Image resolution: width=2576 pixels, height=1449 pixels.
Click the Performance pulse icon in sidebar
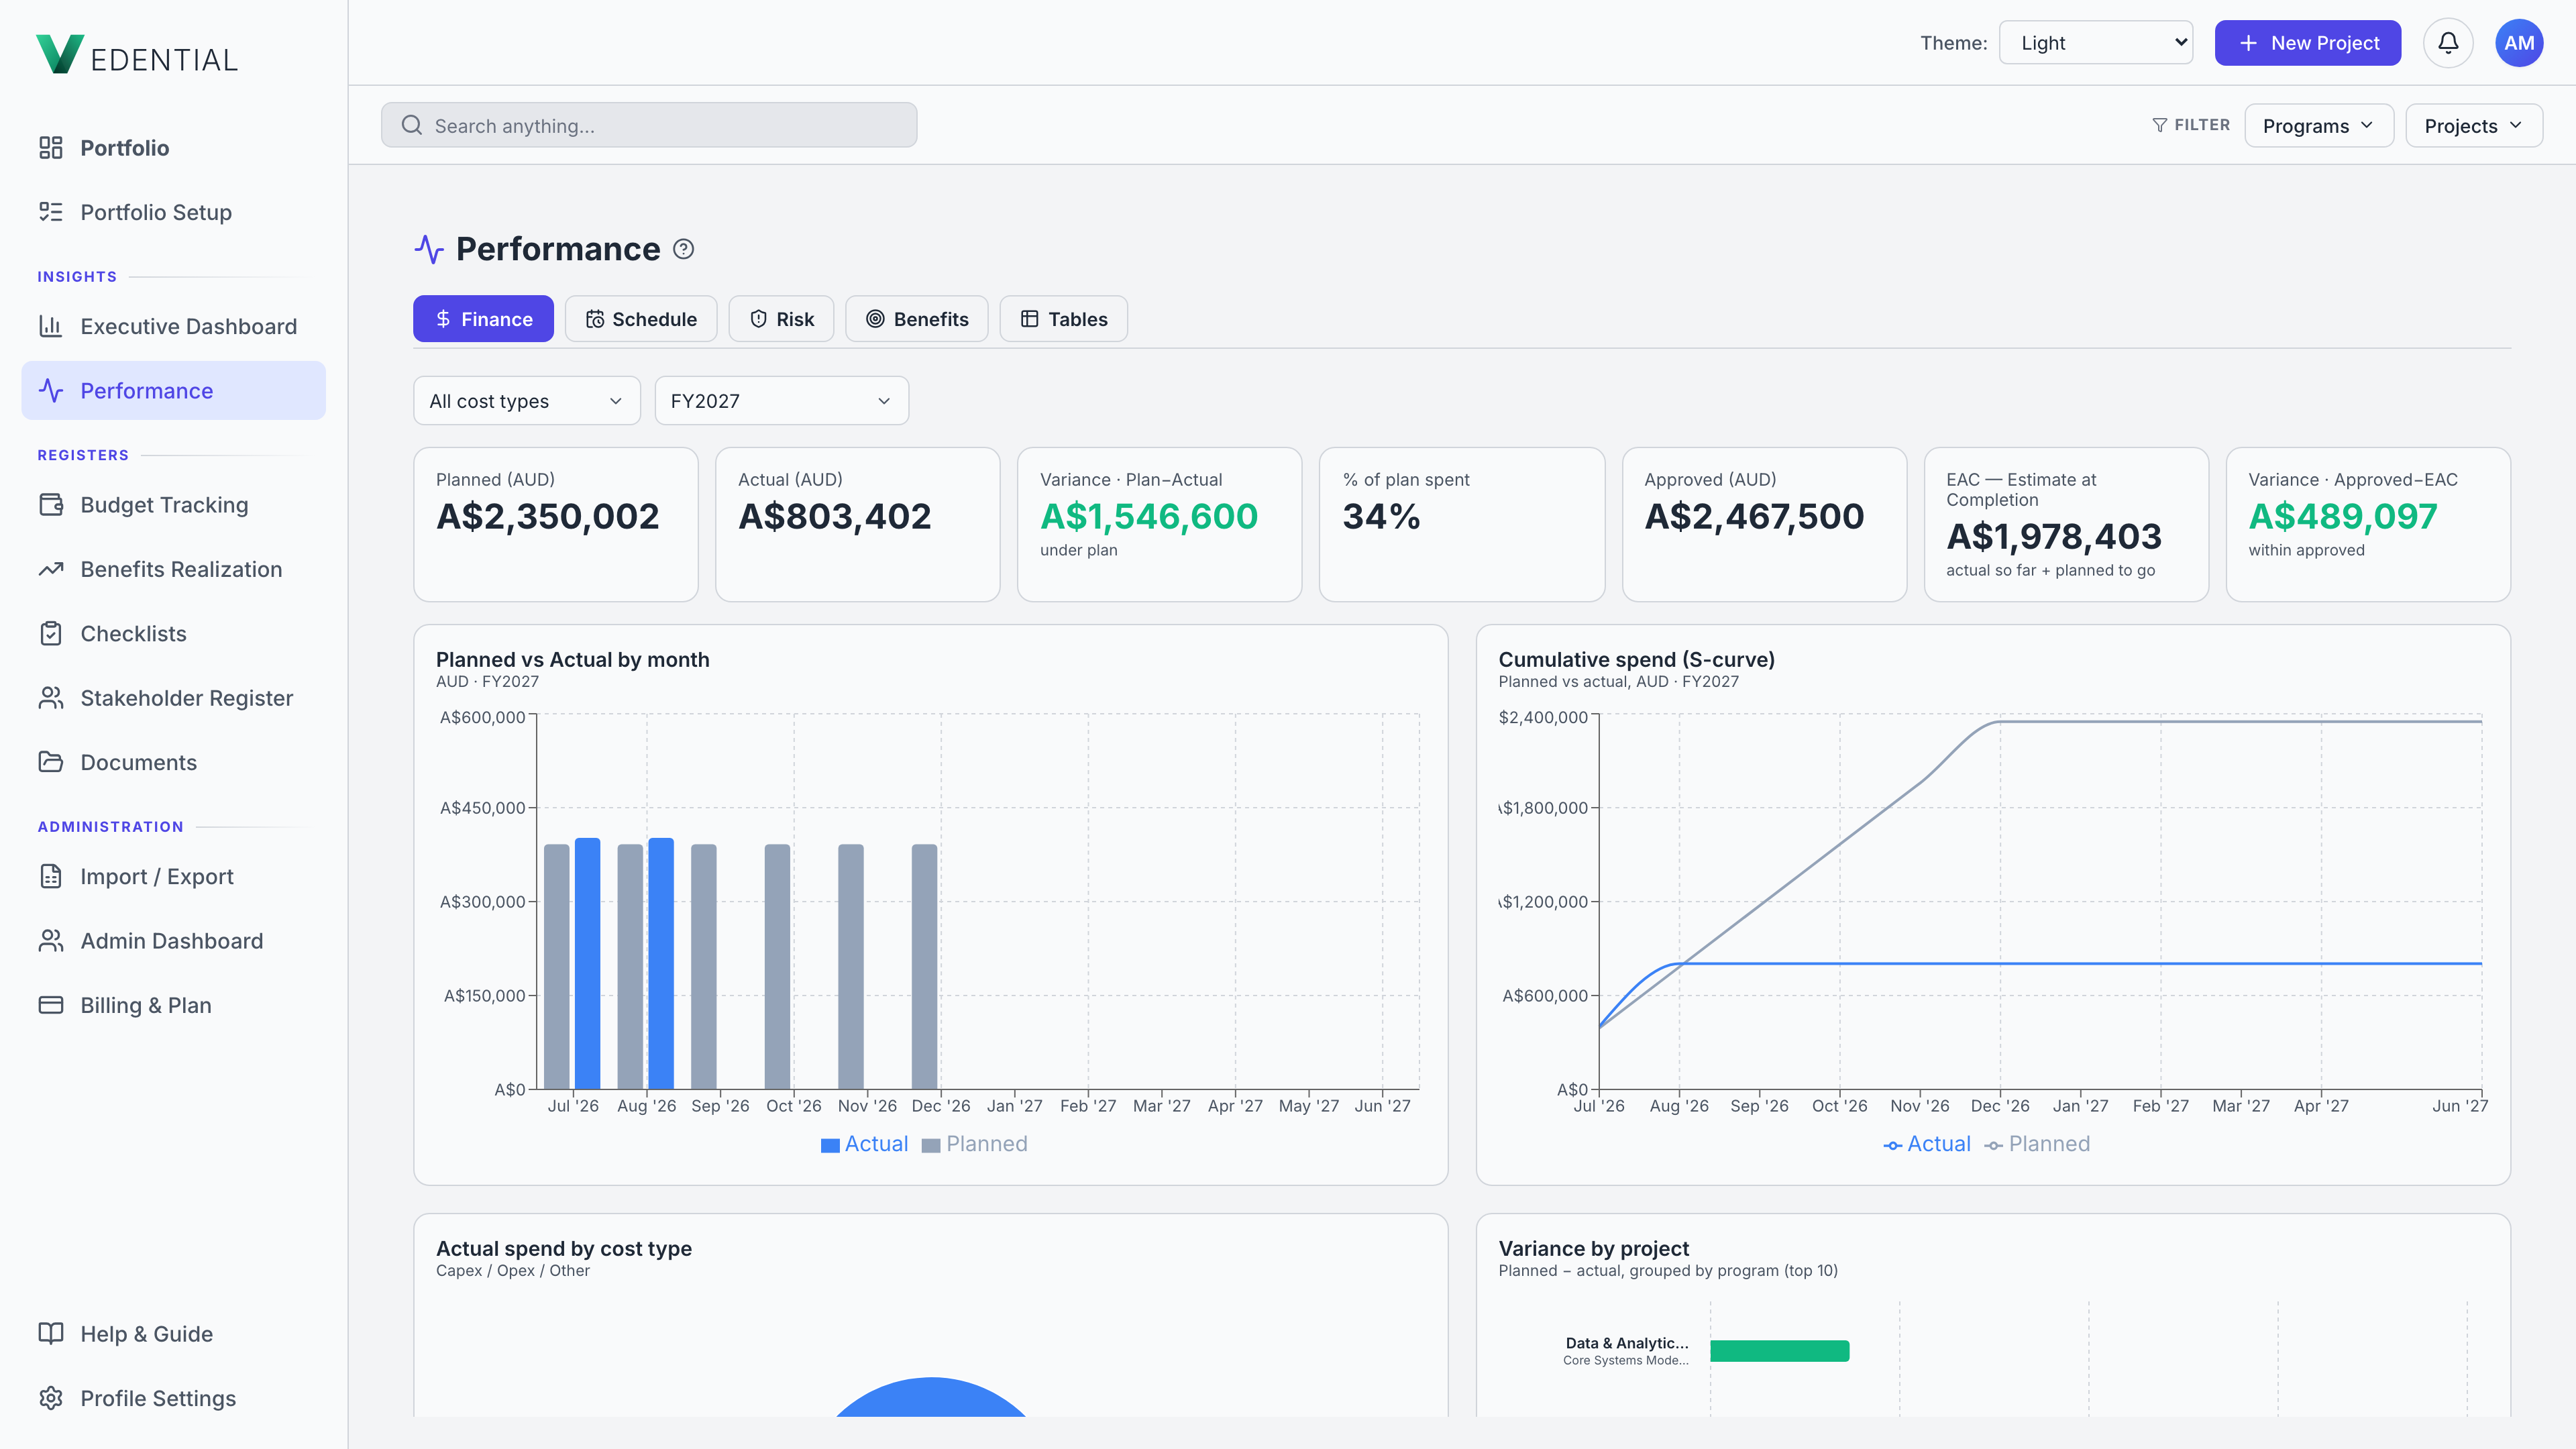click(51, 391)
